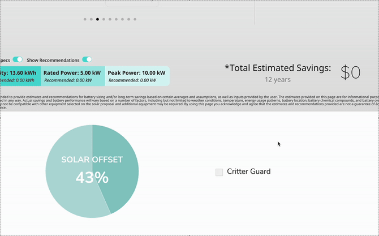The width and height of the screenshot is (379, 236).
Task: Select the second carousel page dot
Action: pyautogui.click(x=91, y=19)
